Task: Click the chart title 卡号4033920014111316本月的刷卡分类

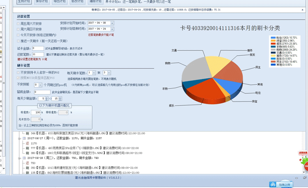Action: (230, 28)
